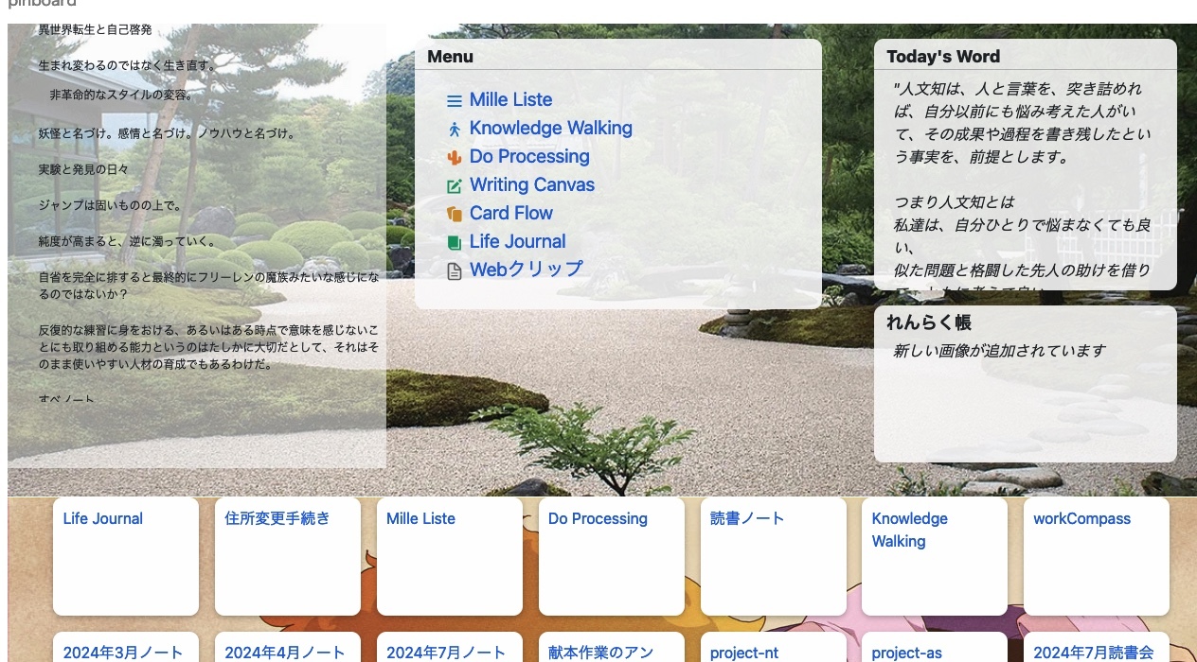Open Writing Canvas link
1197x662 pixels.
532,184
